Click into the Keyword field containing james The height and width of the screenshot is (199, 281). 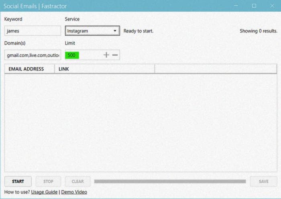click(x=33, y=31)
